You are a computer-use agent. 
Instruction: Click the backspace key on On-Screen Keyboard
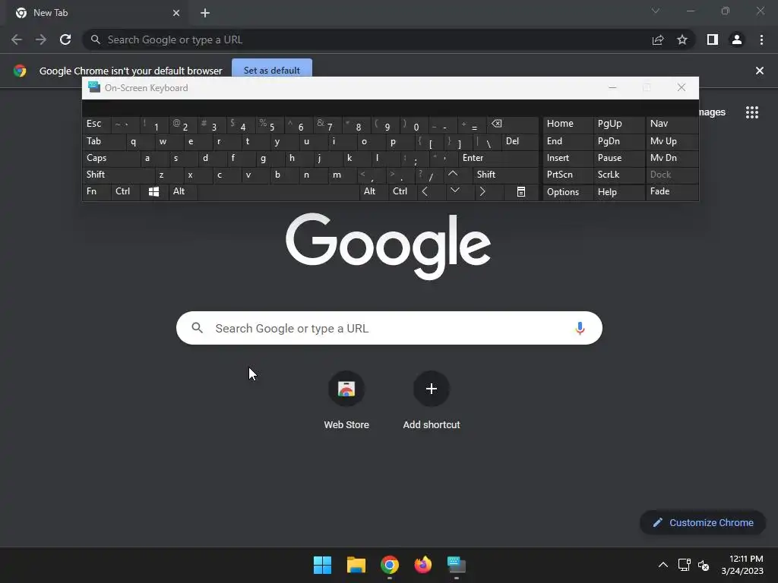click(x=511, y=124)
